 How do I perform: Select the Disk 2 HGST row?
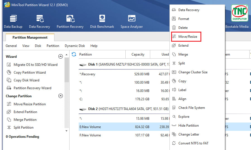(124, 109)
